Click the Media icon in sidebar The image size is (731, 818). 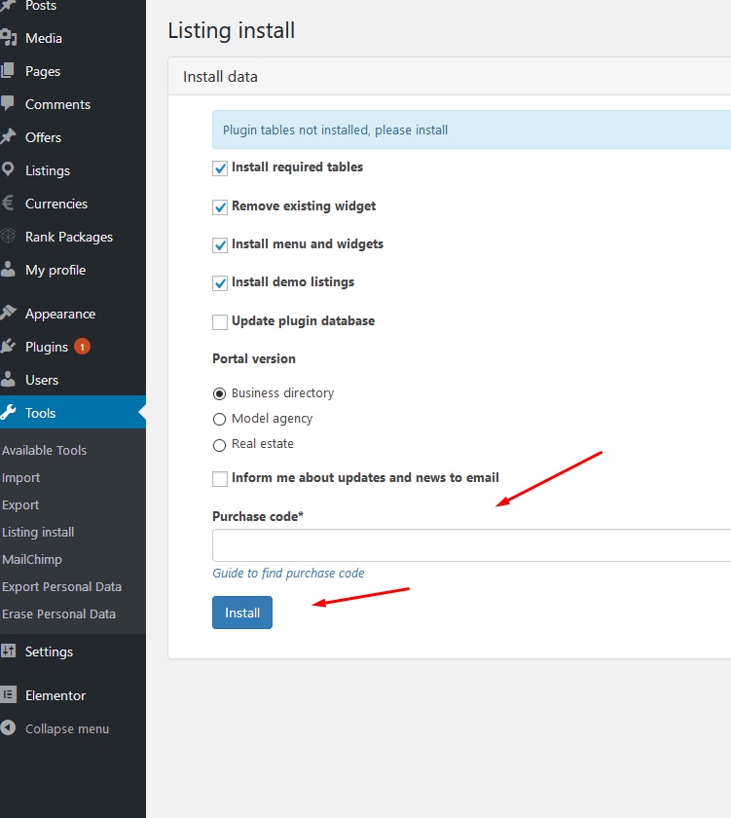tap(9, 38)
